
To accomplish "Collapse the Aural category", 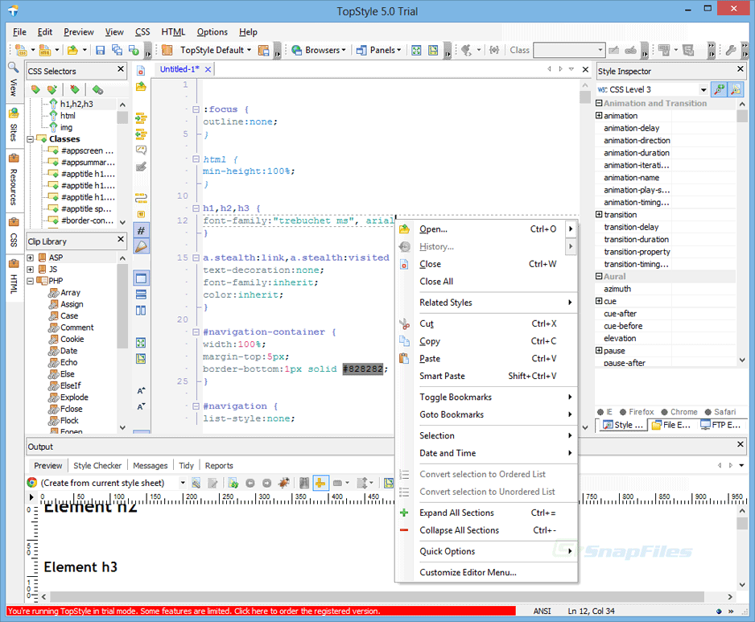I will [x=599, y=276].
